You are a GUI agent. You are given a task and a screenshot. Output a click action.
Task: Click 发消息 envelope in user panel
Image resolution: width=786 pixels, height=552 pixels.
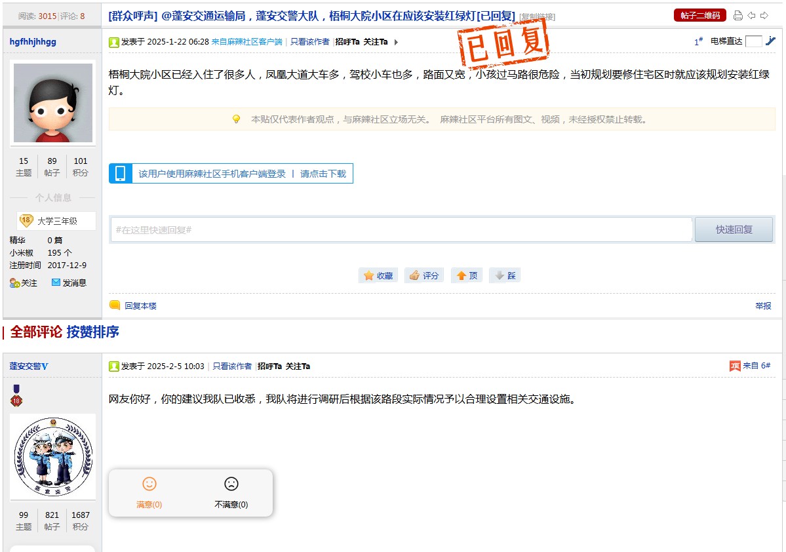coord(69,283)
